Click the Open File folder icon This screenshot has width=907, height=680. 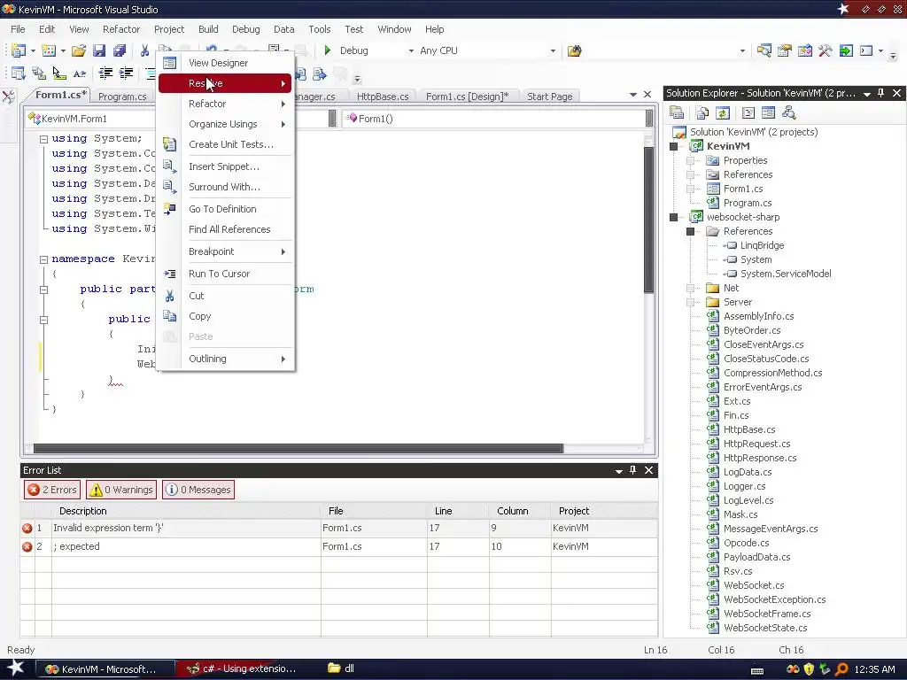pos(79,50)
